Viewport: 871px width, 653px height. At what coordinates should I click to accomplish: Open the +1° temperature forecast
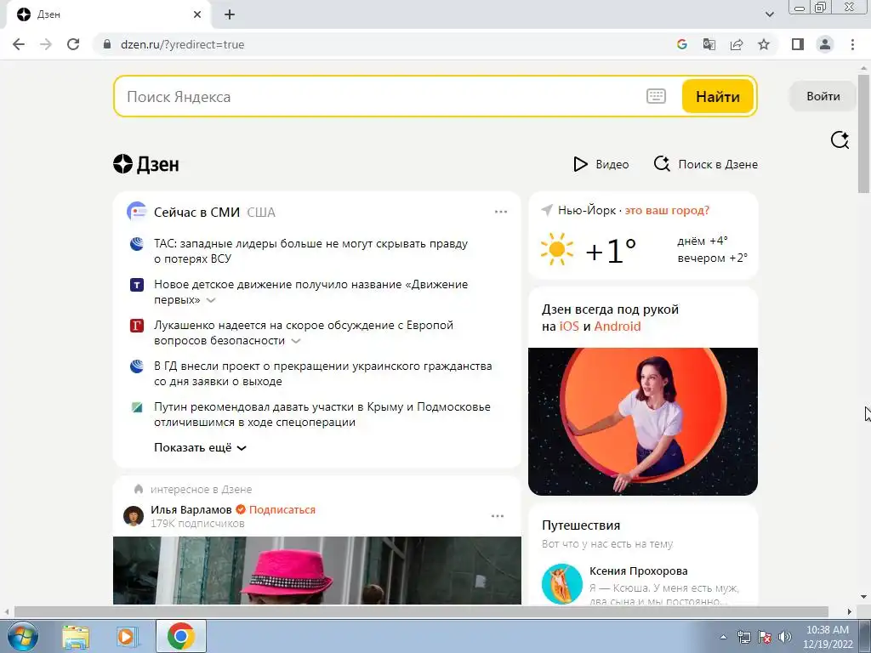pos(611,251)
